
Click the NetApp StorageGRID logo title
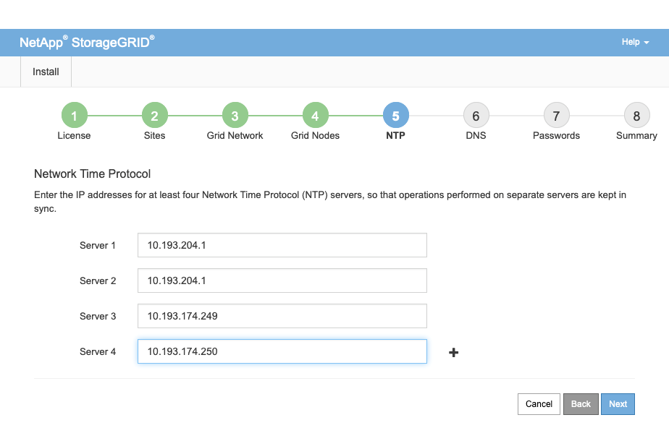[x=87, y=42]
